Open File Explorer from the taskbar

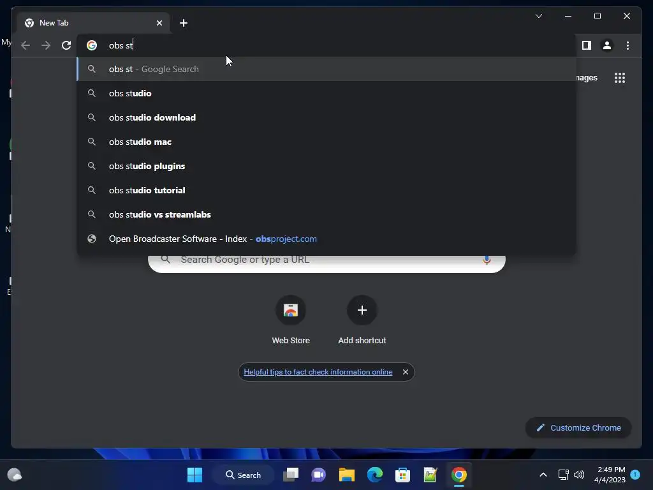pyautogui.click(x=346, y=475)
